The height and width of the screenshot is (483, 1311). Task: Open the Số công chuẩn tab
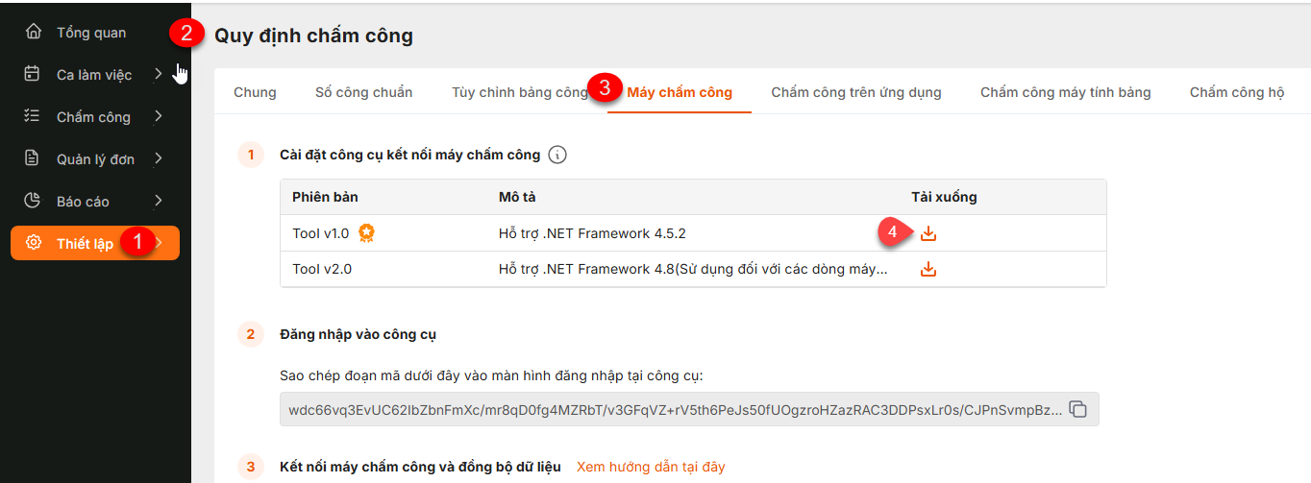363,93
